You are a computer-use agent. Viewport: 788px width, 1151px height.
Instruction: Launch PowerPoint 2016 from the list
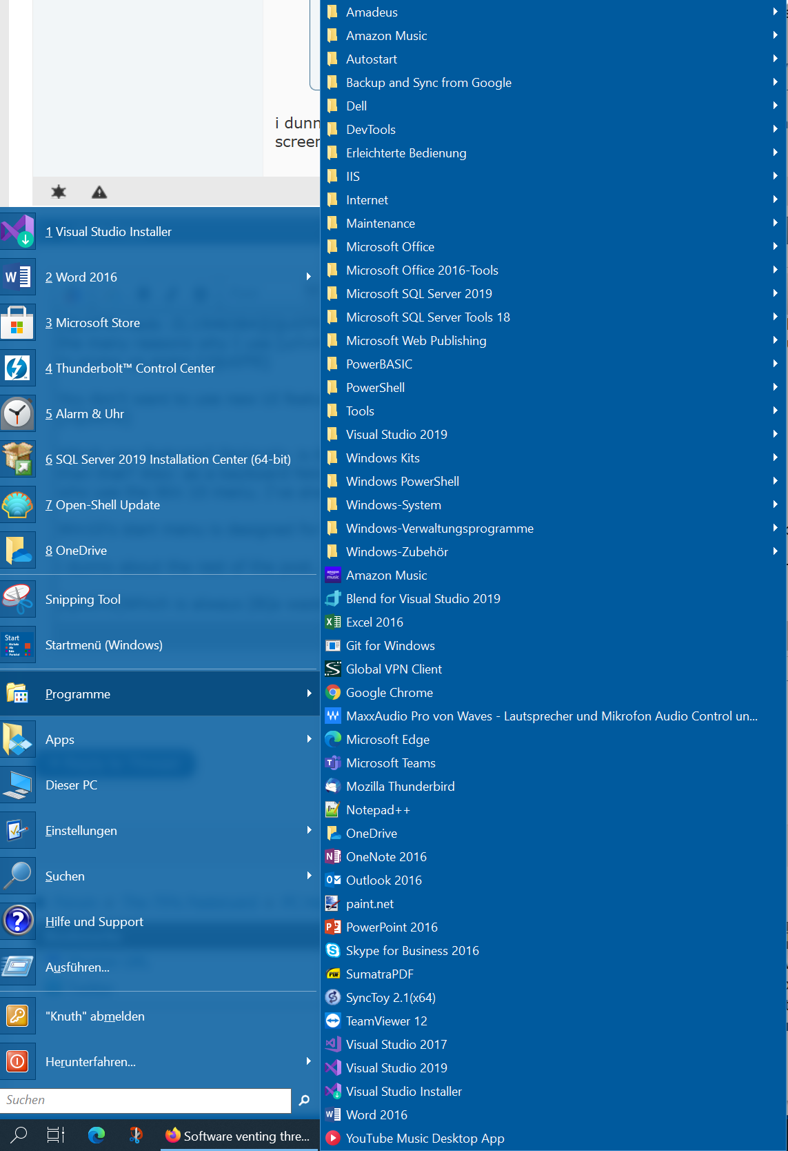[x=553, y=927]
